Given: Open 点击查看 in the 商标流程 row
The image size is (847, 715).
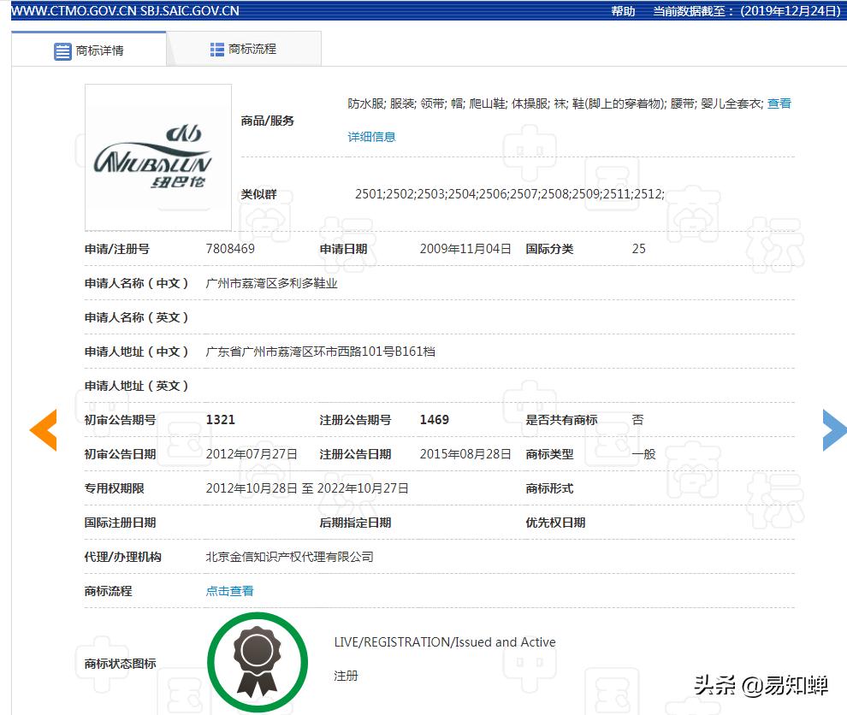Looking at the screenshot, I should click(228, 590).
